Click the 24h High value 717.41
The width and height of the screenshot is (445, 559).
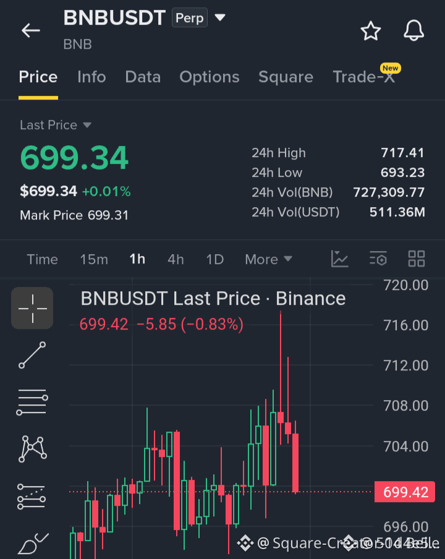pos(402,153)
